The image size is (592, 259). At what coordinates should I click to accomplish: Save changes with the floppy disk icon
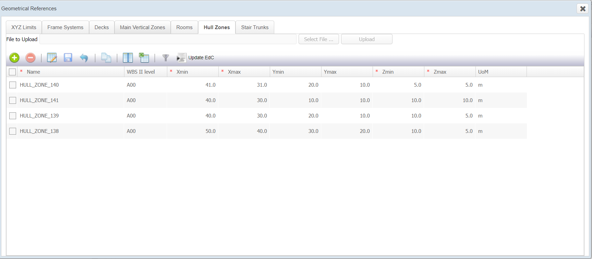[x=68, y=58]
